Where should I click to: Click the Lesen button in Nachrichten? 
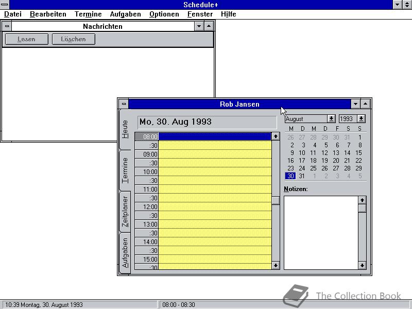click(x=27, y=39)
